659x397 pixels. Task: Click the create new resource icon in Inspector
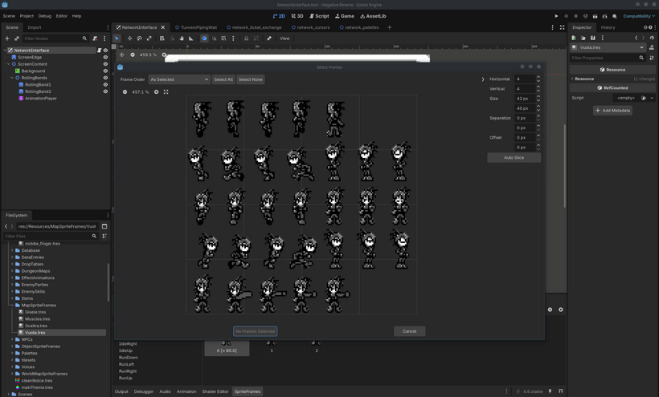(574, 38)
